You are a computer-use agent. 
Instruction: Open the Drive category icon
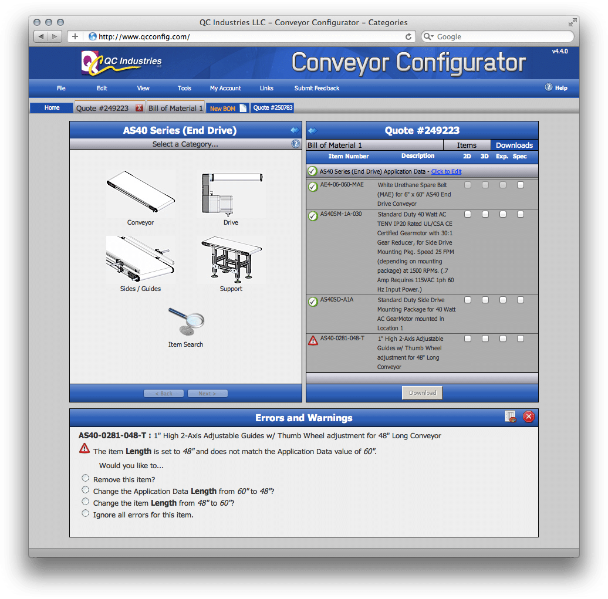click(231, 194)
